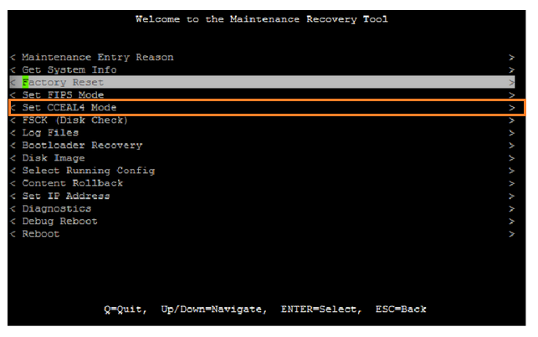This screenshot has width=538, height=337.
Task: Open Set IP Address entry
Action: point(262,197)
